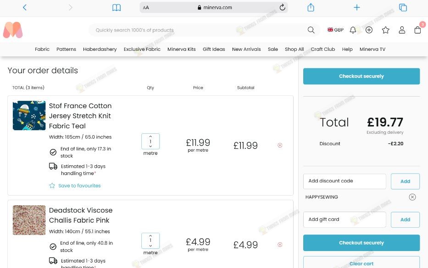Focus the Add gift card field
The width and height of the screenshot is (428, 268).
(345, 219)
